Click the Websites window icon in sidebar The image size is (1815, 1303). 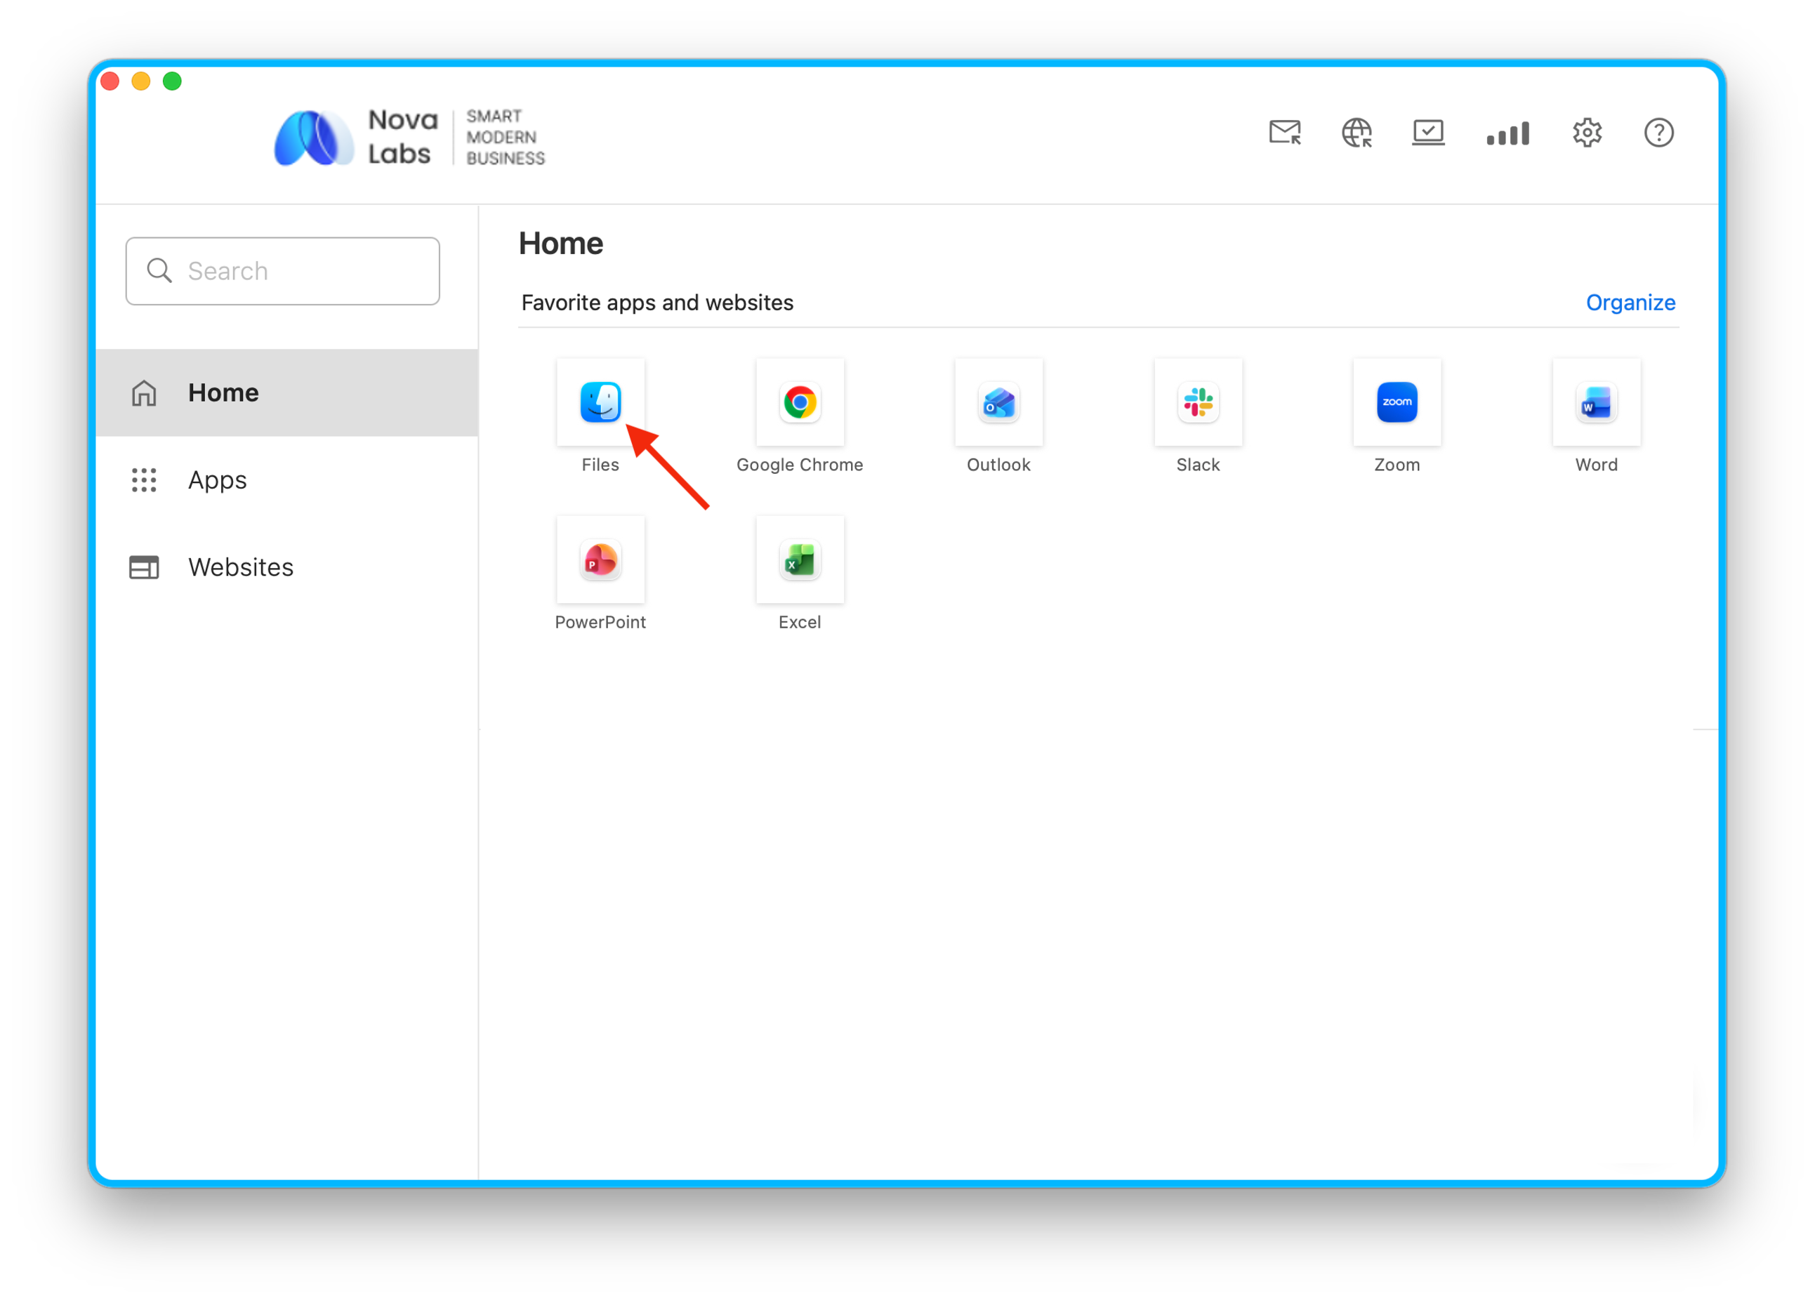pyautogui.click(x=144, y=567)
